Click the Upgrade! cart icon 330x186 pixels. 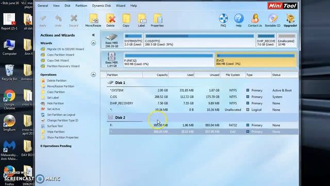click(x=290, y=21)
